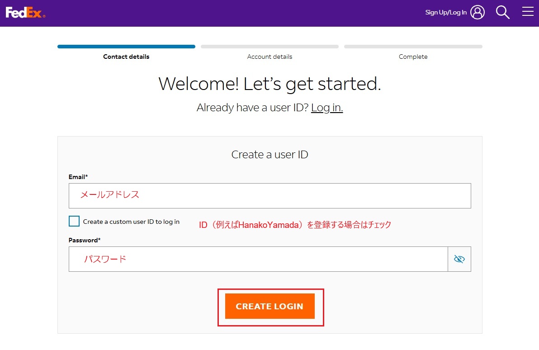Click the blue Contact details progress bar
539x350 pixels.
[x=126, y=47]
